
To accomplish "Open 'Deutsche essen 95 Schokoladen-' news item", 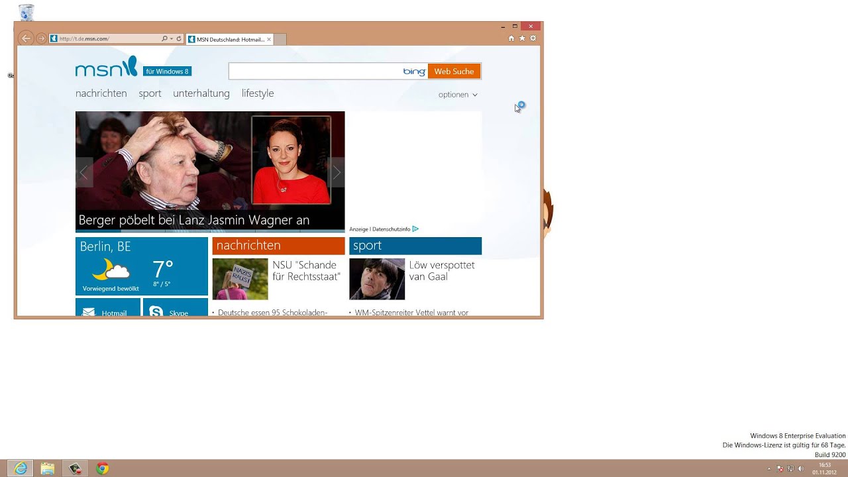I will click(x=272, y=313).
